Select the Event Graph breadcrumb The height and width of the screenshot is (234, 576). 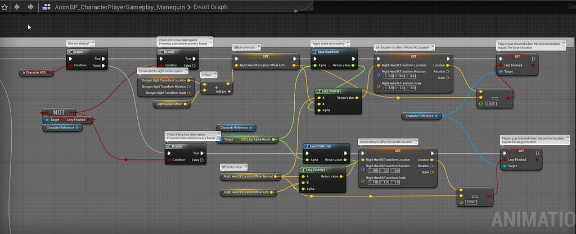tap(210, 7)
